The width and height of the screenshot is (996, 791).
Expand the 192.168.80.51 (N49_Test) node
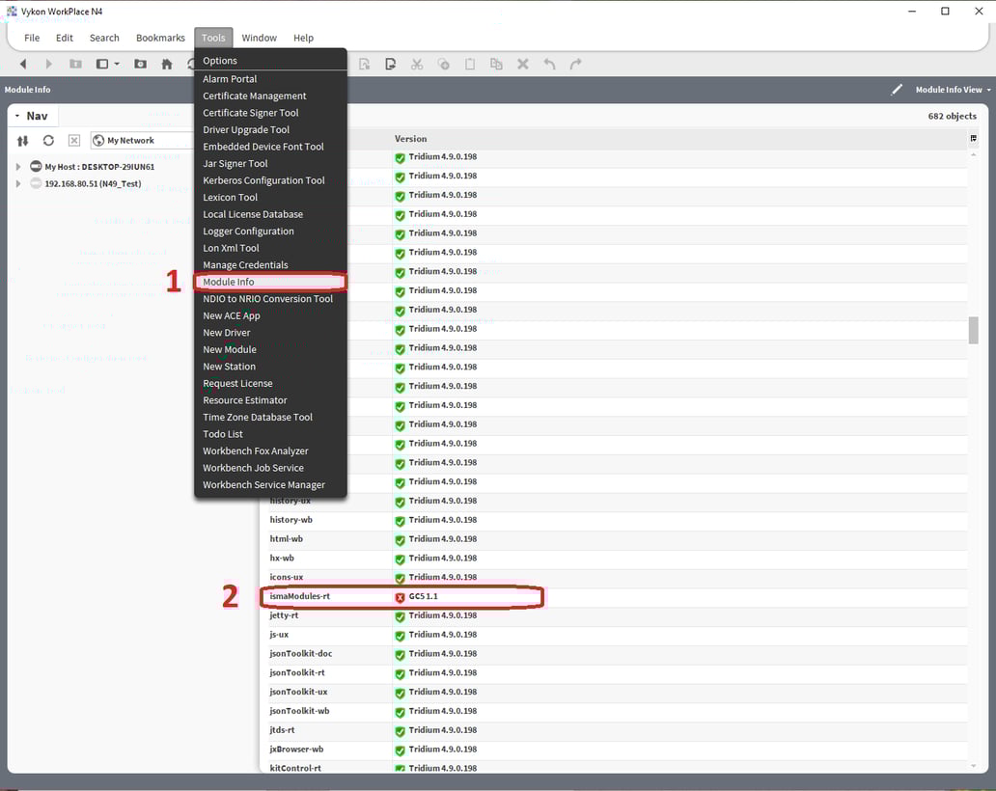click(x=16, y=183)
